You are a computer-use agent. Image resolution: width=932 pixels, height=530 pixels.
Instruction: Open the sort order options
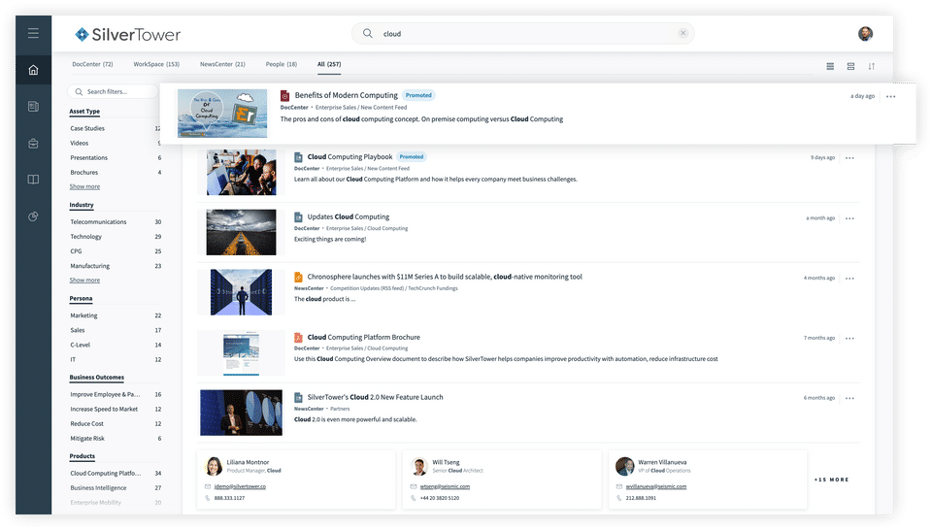872,67
